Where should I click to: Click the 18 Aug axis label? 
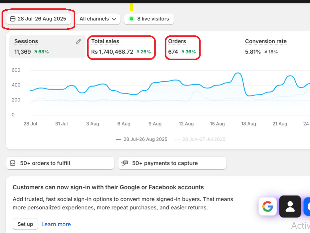pos(249,124)
